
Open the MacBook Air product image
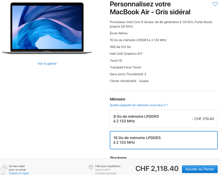(47, 28)
